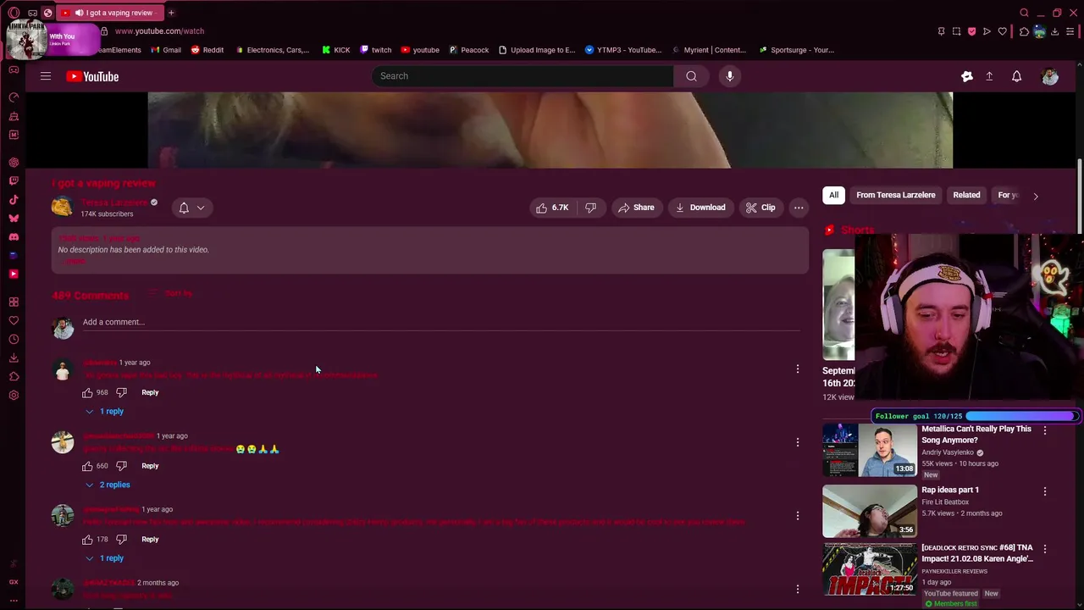Open the Opera main menu logo
The width and height of the screenshot is (1084, 610).
[x=14, y=13]
